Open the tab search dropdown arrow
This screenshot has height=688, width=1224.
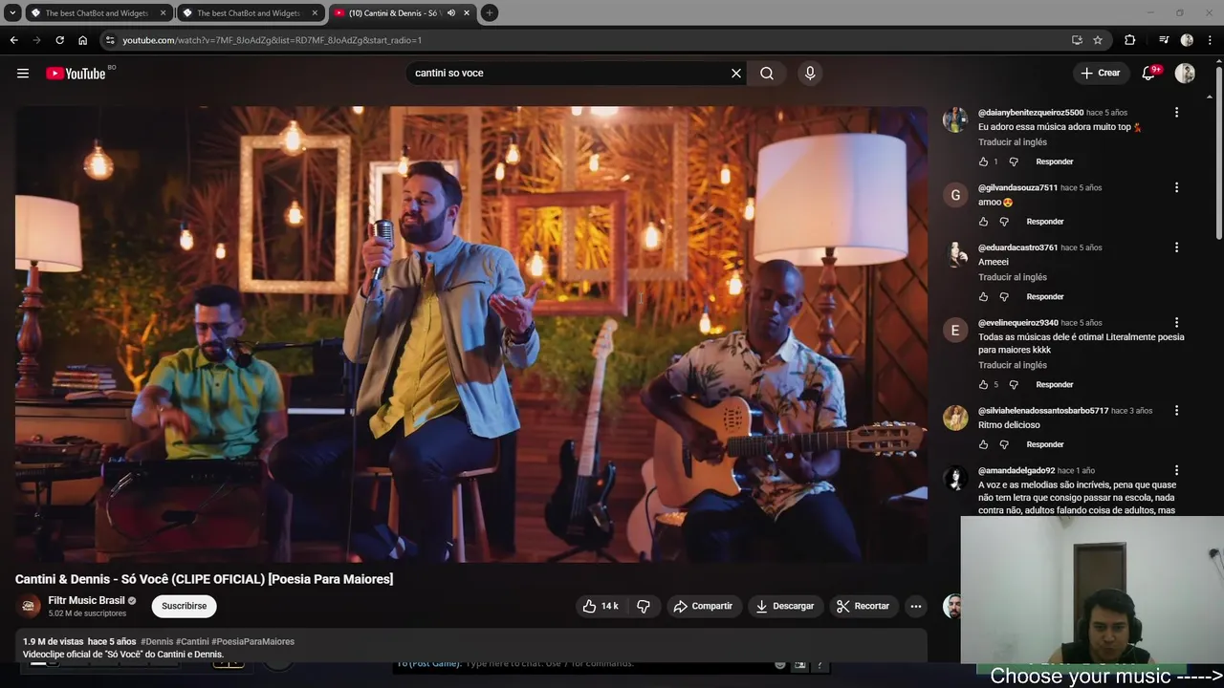click(x=12, y=13)
